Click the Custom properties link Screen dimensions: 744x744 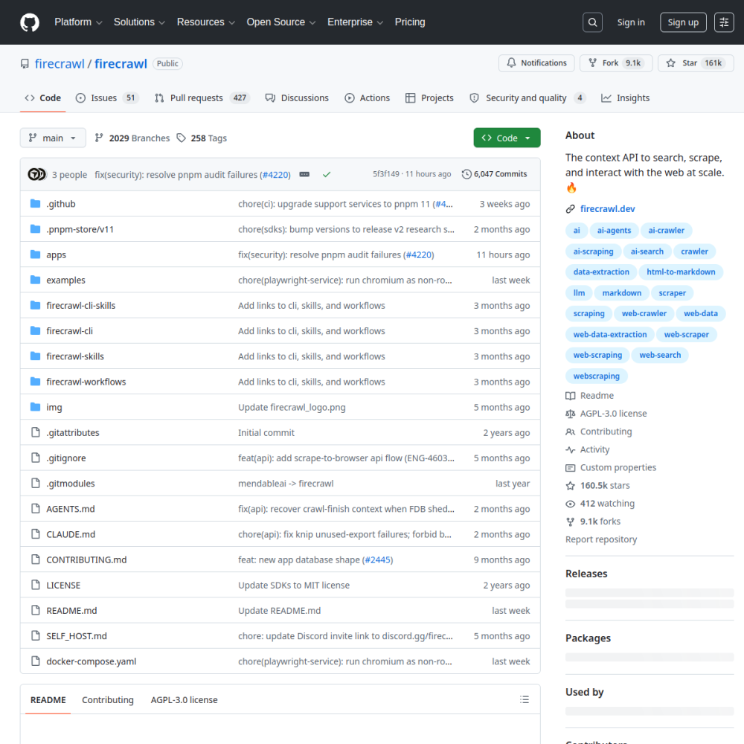[618, 467]
